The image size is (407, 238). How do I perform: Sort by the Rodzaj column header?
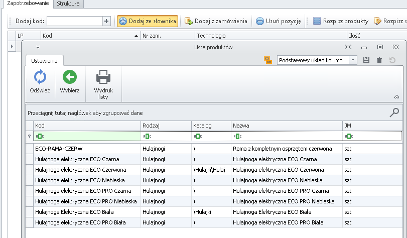coord(166,126)
